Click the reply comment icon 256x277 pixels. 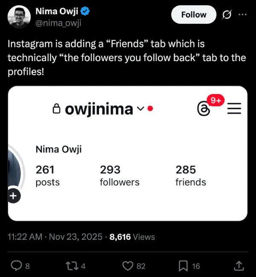coord(17,266)
